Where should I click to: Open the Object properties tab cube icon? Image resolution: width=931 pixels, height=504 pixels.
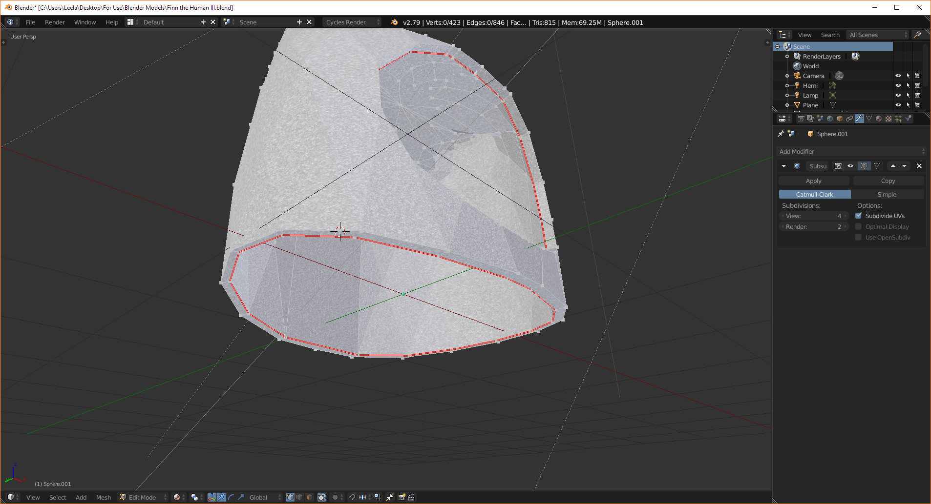pyautogui.click(x=840, y=119)
